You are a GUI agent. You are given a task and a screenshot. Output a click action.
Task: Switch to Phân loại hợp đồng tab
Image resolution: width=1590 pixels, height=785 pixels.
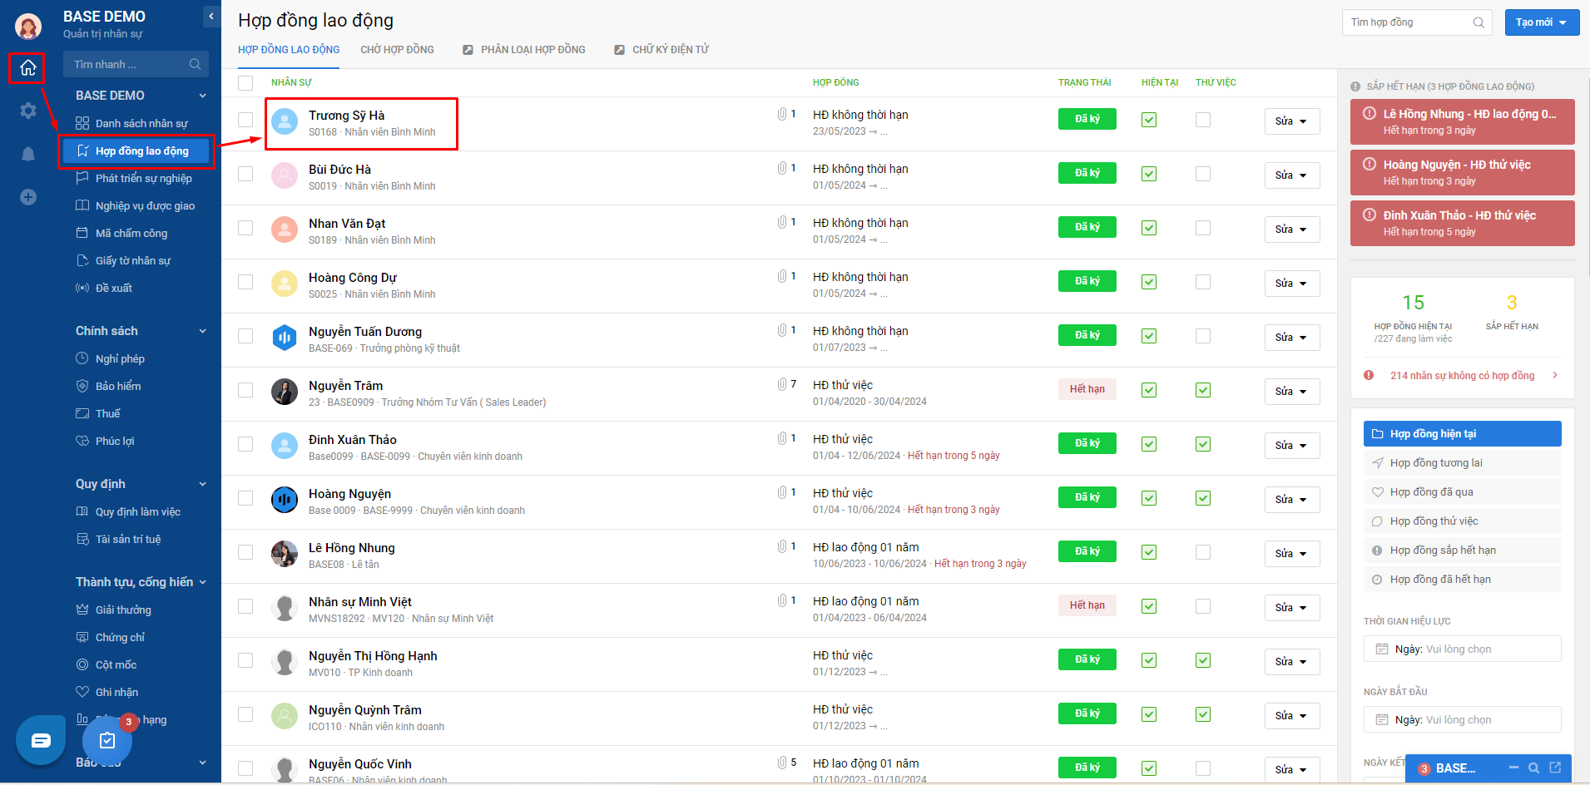[x=524, y=50]
